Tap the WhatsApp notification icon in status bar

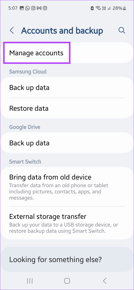click(28, 8)
